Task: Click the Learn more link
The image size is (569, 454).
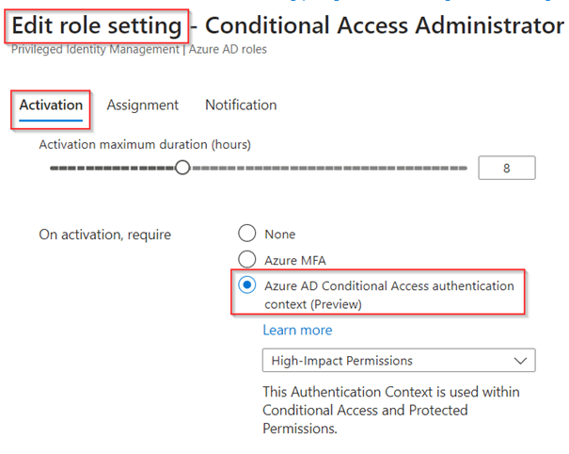Action: (297, 331)
